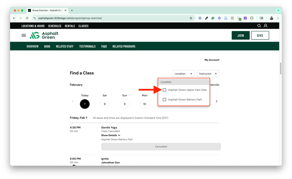Image resolution: width=292 pixels, height=179 pixels.
Task: Show previous dates with left arrow
Action: click(x=73, y=101)
